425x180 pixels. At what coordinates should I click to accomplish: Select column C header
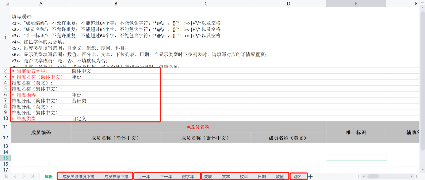(206, 4)
